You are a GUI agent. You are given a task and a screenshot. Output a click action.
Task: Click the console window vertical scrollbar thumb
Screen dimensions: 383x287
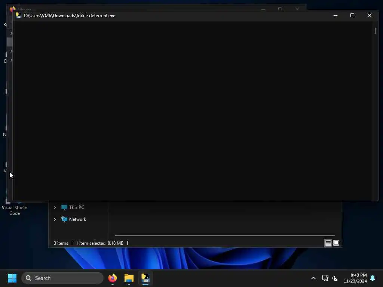[375, 31]
